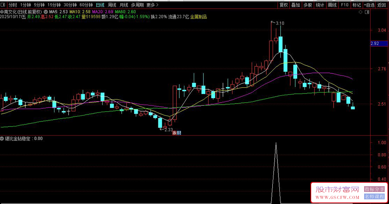Select the 日线 daily chart tab
This screenshot has height=204, width=389.
(100, 5)
